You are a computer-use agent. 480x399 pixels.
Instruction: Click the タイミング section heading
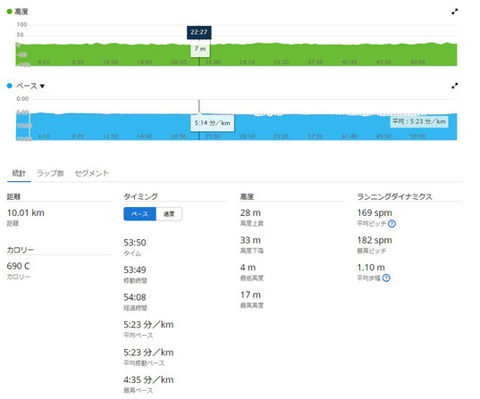click(140, 196)
